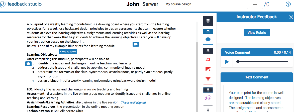
Task: Play the voice comment
Action: 227,62
